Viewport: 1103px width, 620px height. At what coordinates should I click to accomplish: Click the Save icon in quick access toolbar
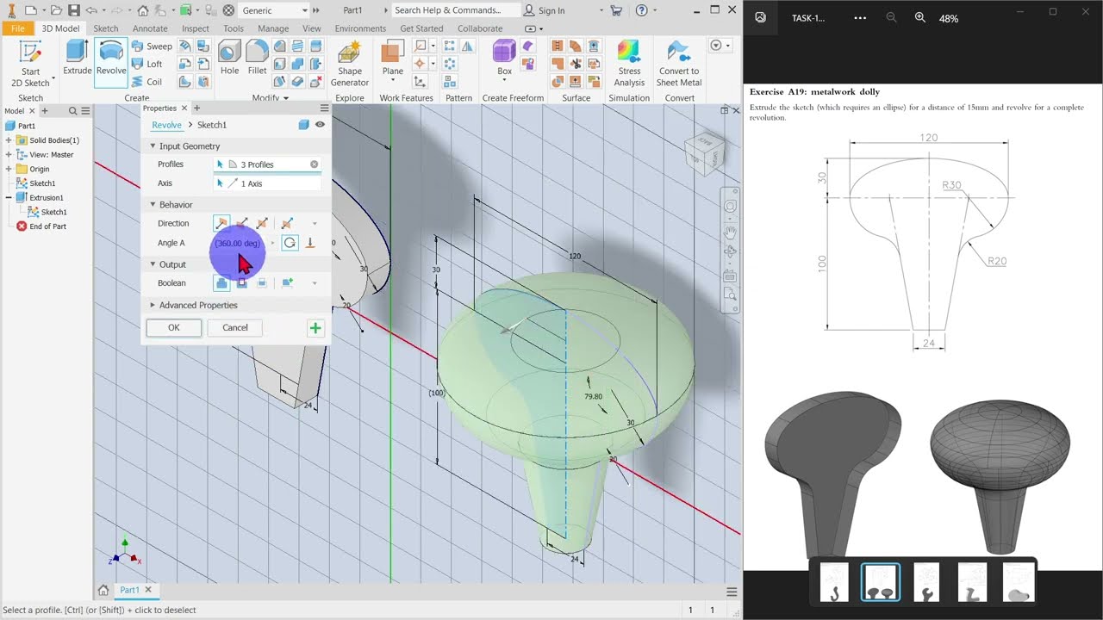[x=73, y=10]
